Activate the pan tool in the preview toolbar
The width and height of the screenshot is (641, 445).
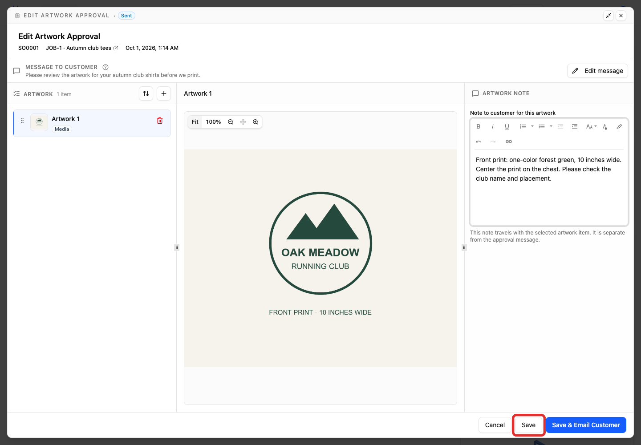[243, 122]
